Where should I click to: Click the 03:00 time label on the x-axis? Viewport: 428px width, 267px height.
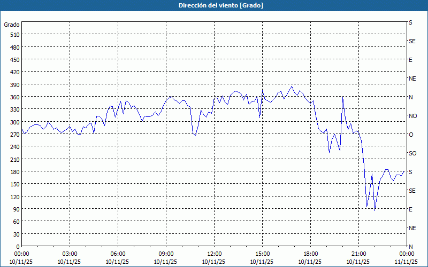point(70,254)
